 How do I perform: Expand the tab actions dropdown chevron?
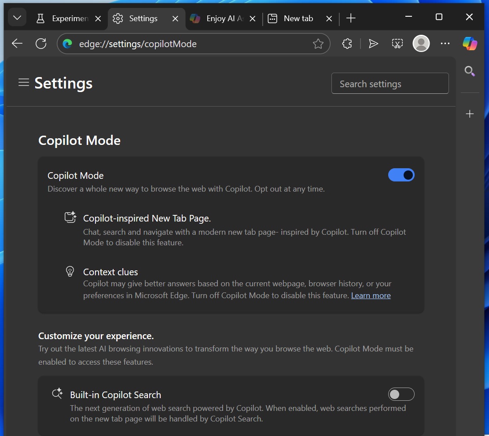tap(17, 18)
